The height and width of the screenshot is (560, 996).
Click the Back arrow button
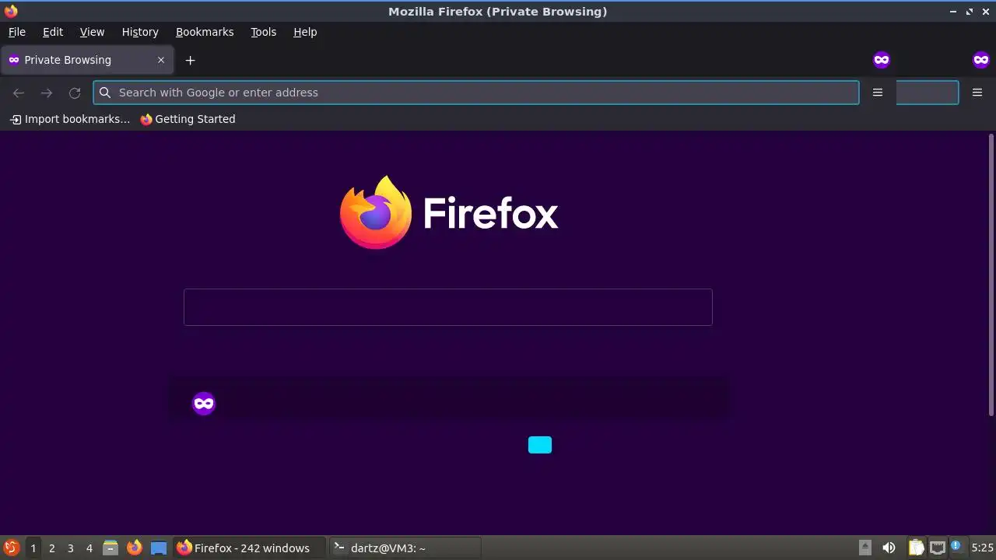pos(19,93)
